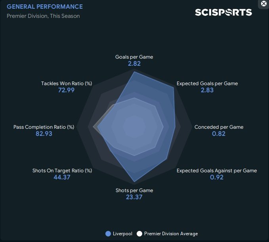Select the Goals per Game axis label
The image size is (269, 242).
(x=134, y=57)
